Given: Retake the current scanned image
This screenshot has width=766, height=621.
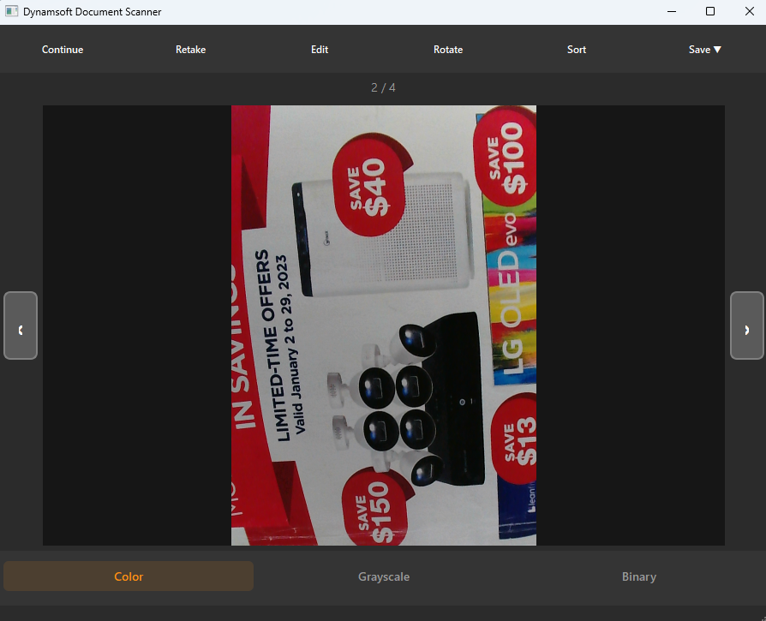Looking at the screenshot, I should pos(190,50).
